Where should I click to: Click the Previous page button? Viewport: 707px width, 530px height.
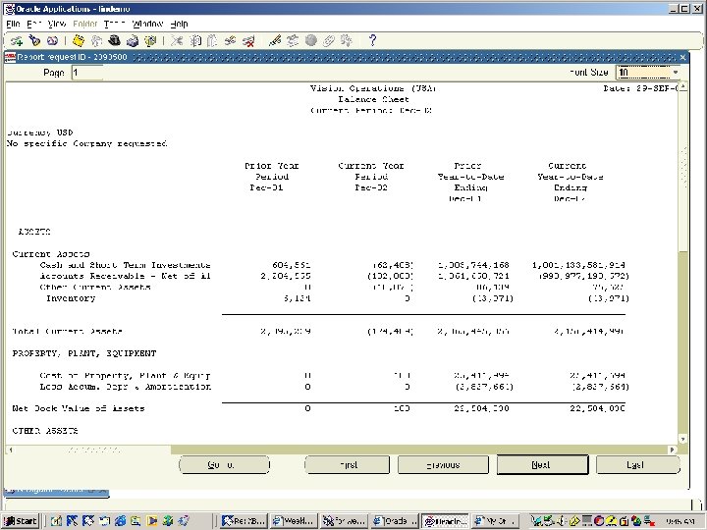[x=443, y=464]
